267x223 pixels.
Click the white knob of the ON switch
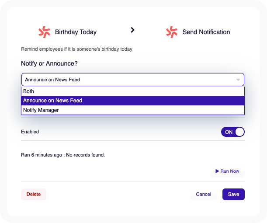point(240,132)
